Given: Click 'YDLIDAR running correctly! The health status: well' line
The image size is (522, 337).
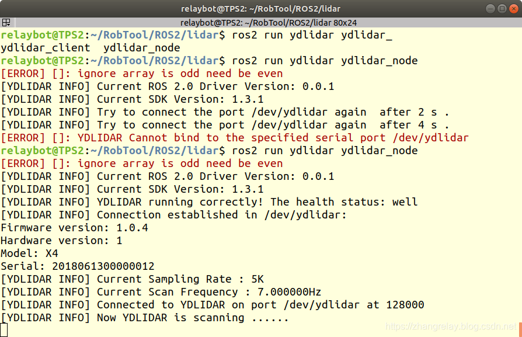Looking at the screenshot, I should 209,202.
